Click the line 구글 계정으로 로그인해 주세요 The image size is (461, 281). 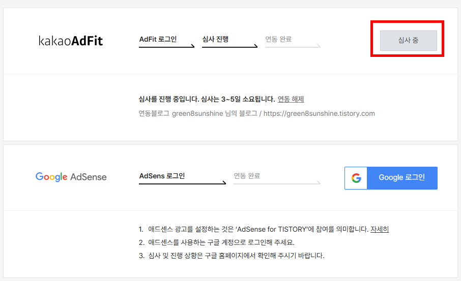[x=216, y=242]
